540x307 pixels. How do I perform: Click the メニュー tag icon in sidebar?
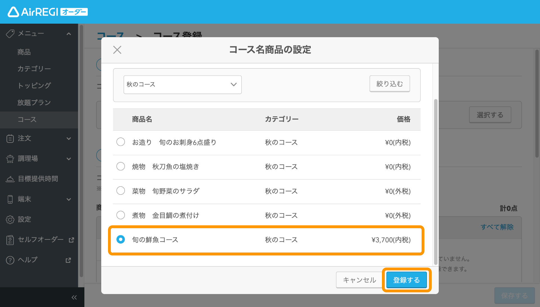coord(10,34)
